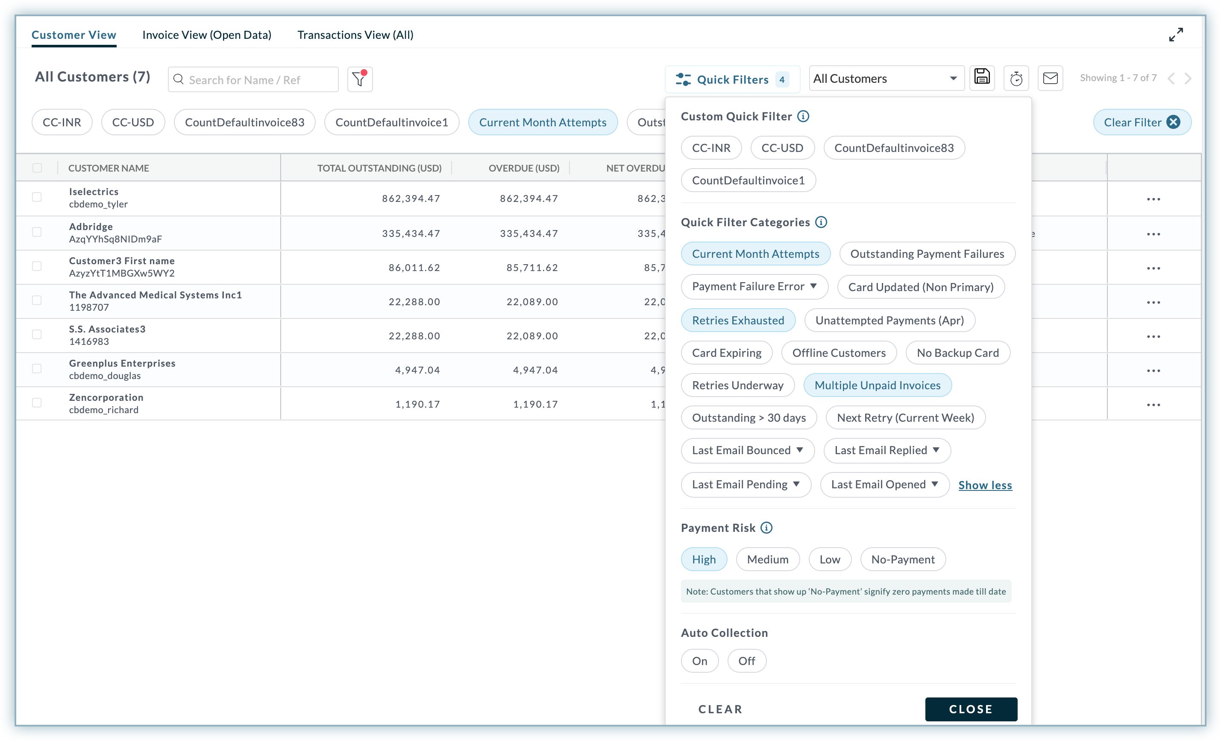
Task: Click the expand fullscreen arrows icon
Action: (x=1175, y=35)
